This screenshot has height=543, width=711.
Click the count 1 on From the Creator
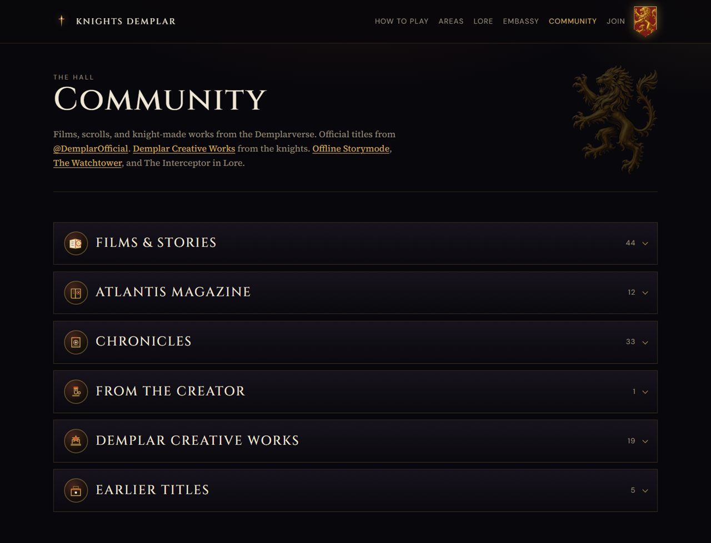tap(634, 391)
